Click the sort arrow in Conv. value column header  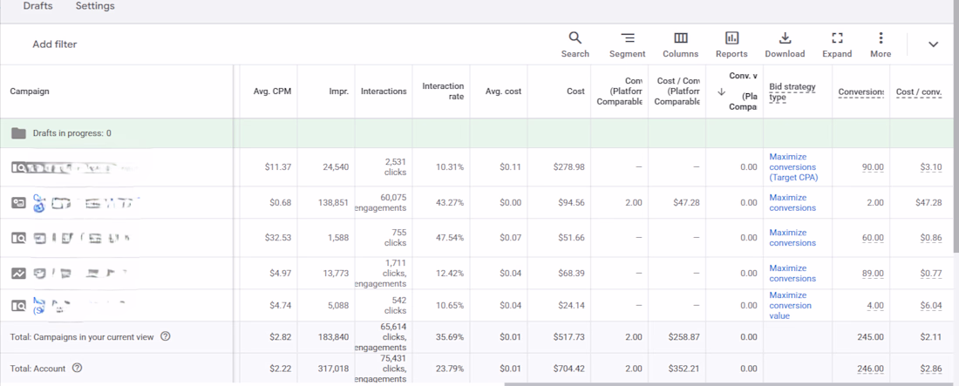click(721, 91)
